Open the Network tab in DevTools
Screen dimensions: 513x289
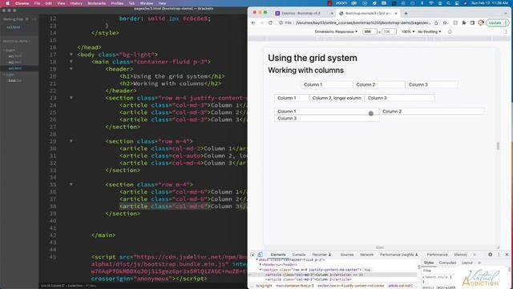[367, 254]
